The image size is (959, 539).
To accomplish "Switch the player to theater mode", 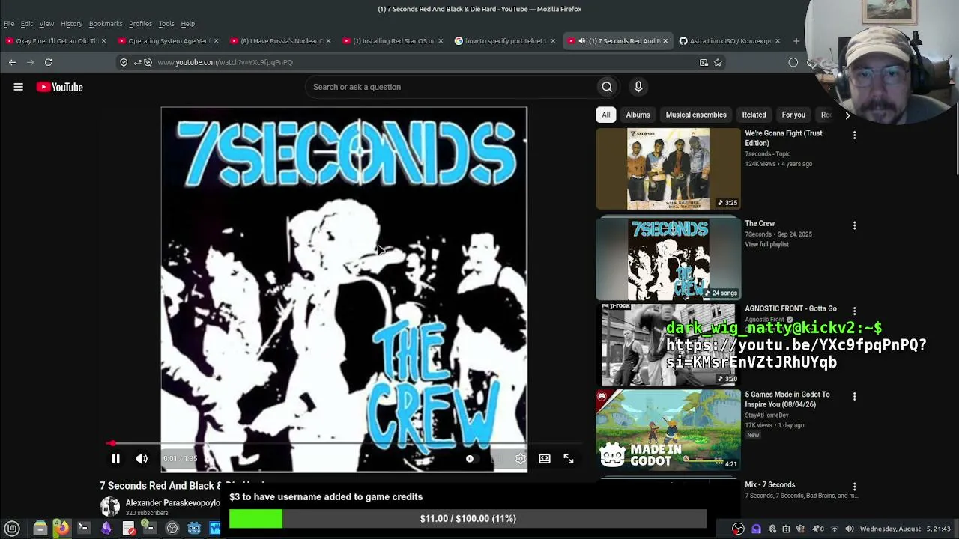I will [x=545, y=459].
